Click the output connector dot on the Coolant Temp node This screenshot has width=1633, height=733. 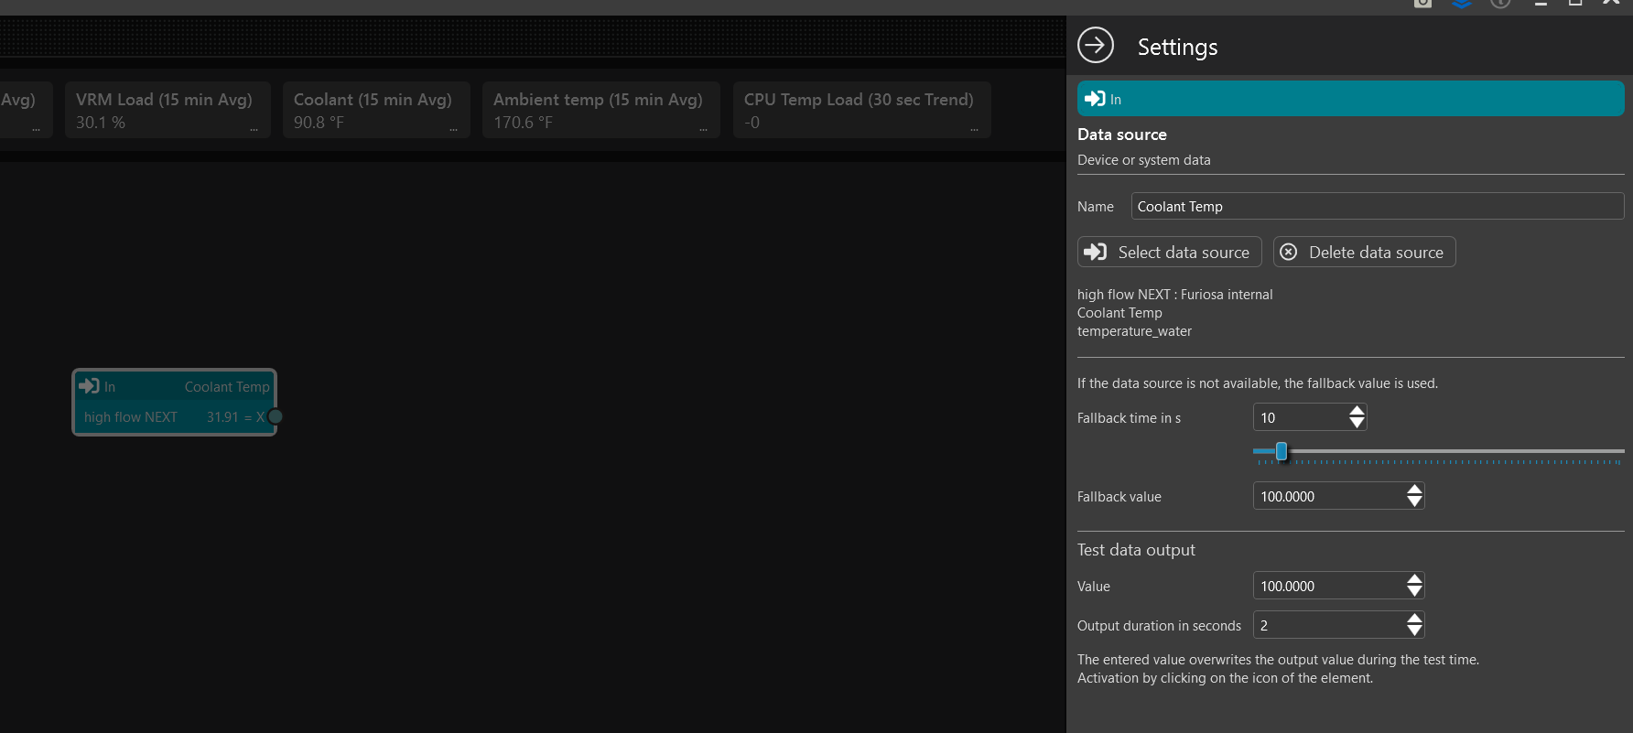275,417
